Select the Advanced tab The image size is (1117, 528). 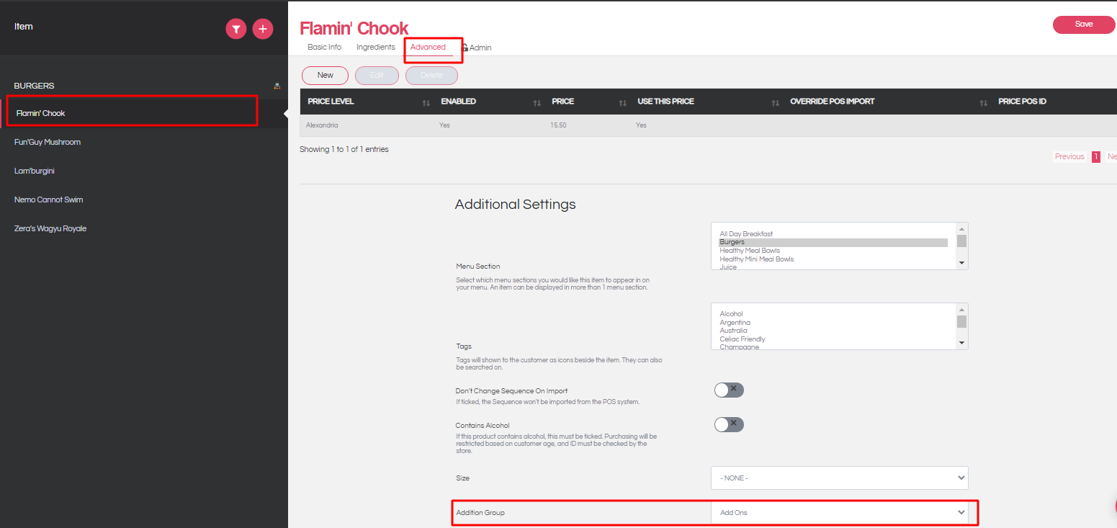coord(428,48)
